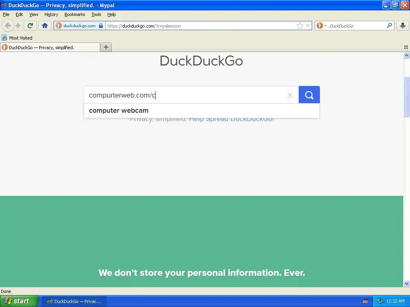Viewport: 410px width, 307px height.
Task: Click the page scrollbar up arrow
Action: [x=406, y=55]
